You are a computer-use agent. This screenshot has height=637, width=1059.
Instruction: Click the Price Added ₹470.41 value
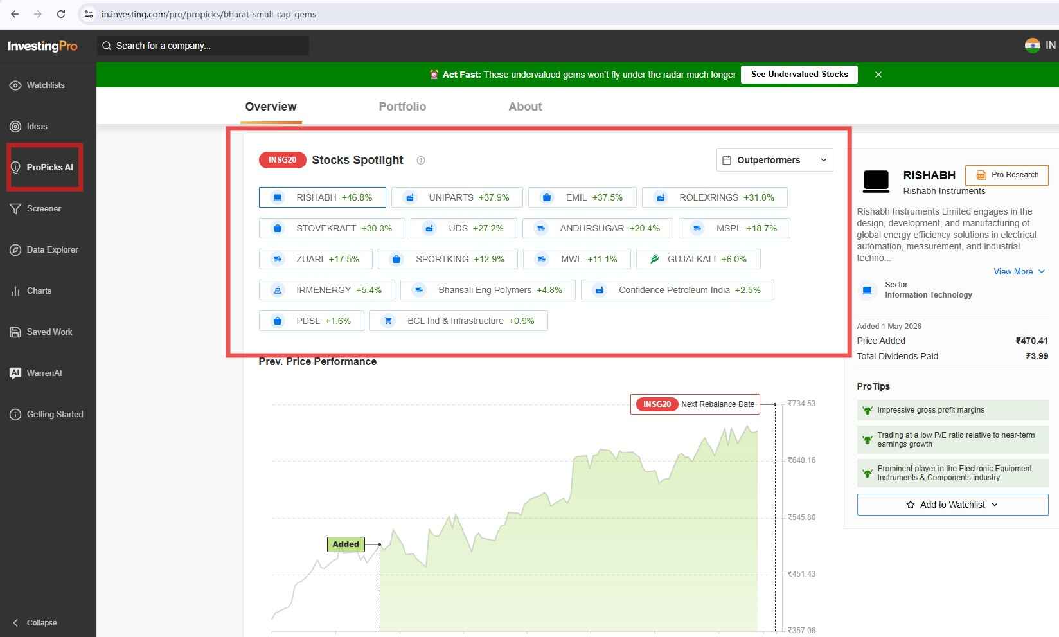1031,341
